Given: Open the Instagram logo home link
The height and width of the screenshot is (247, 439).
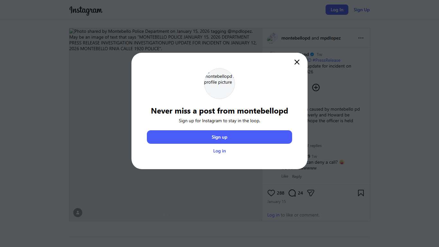Looking at the screenshot, I should point(86,10).
